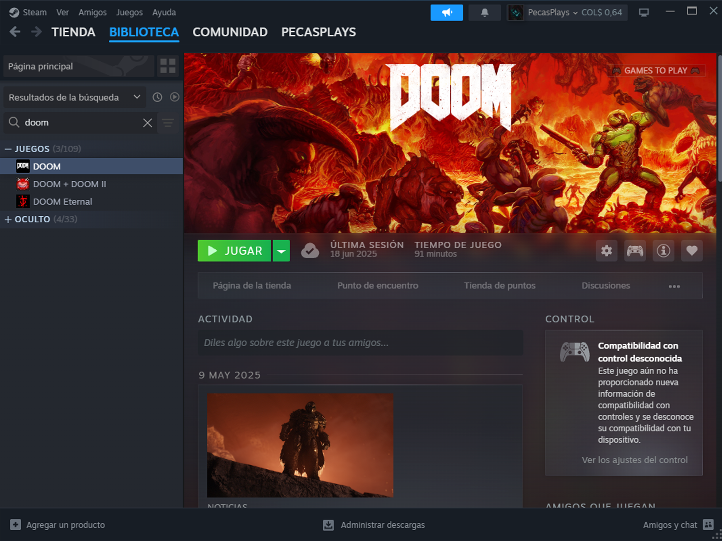
Task: Click DOOM + DOOM II game icon
Action: click(x=23, y=184)
